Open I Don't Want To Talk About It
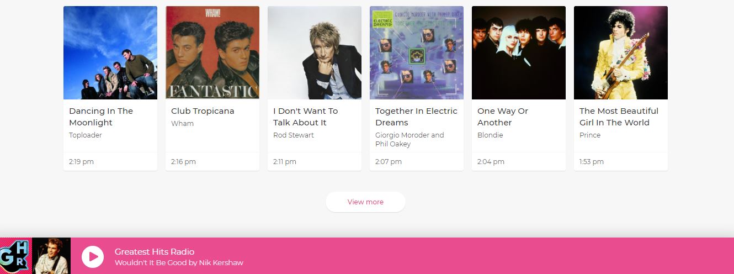 [305, 117]
